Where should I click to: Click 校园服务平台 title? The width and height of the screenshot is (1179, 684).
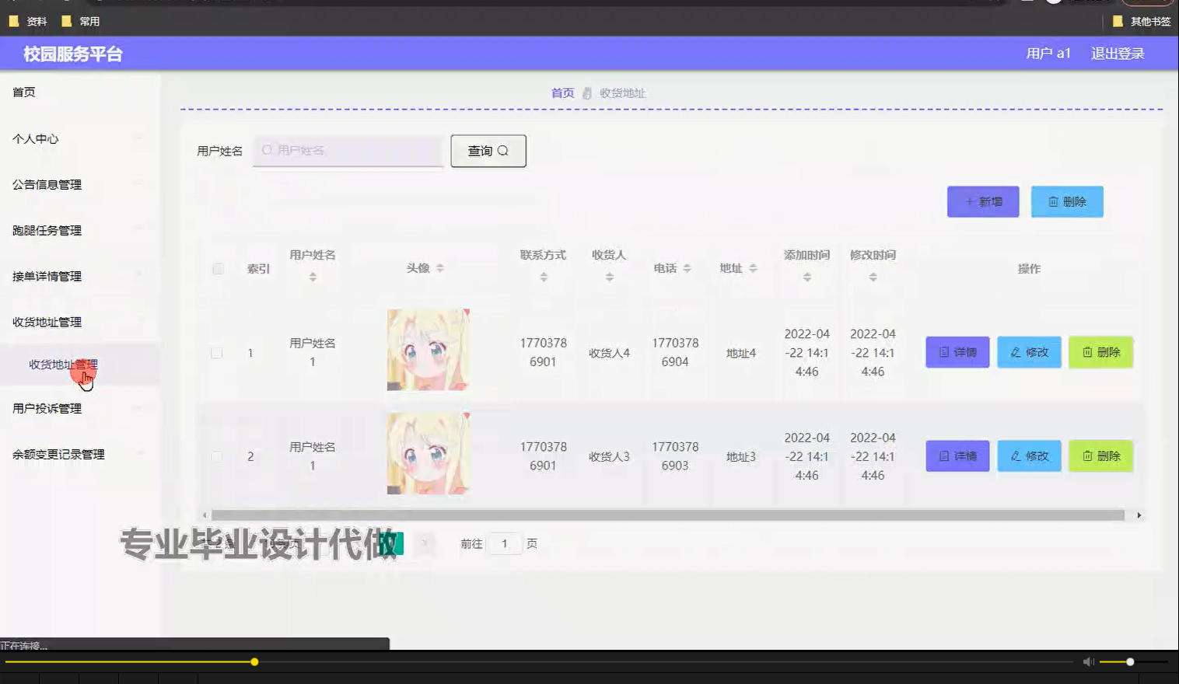[73, 54]
